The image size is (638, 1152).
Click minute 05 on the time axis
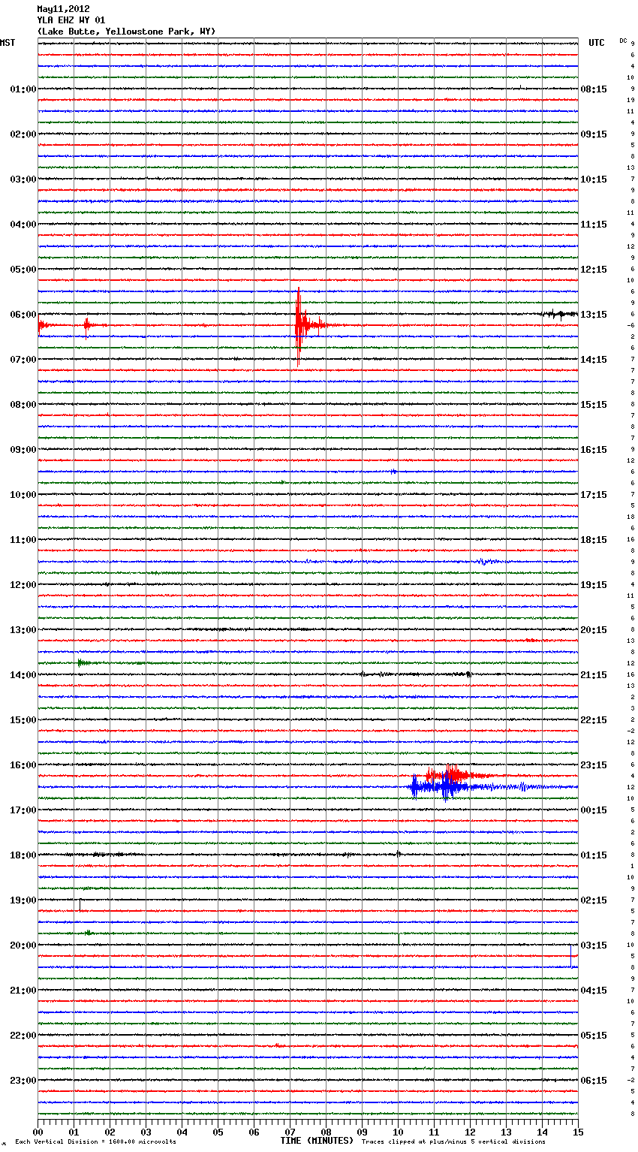218,1132
